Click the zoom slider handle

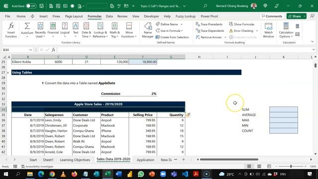click(x=291, y=166)
